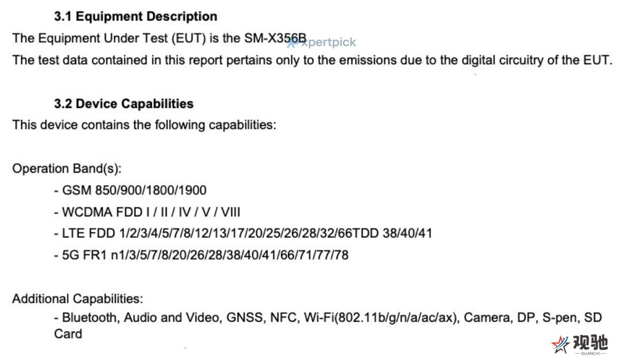
Task: Select the 3.2 Device Capabilities heading
Action: coord(124,104)
